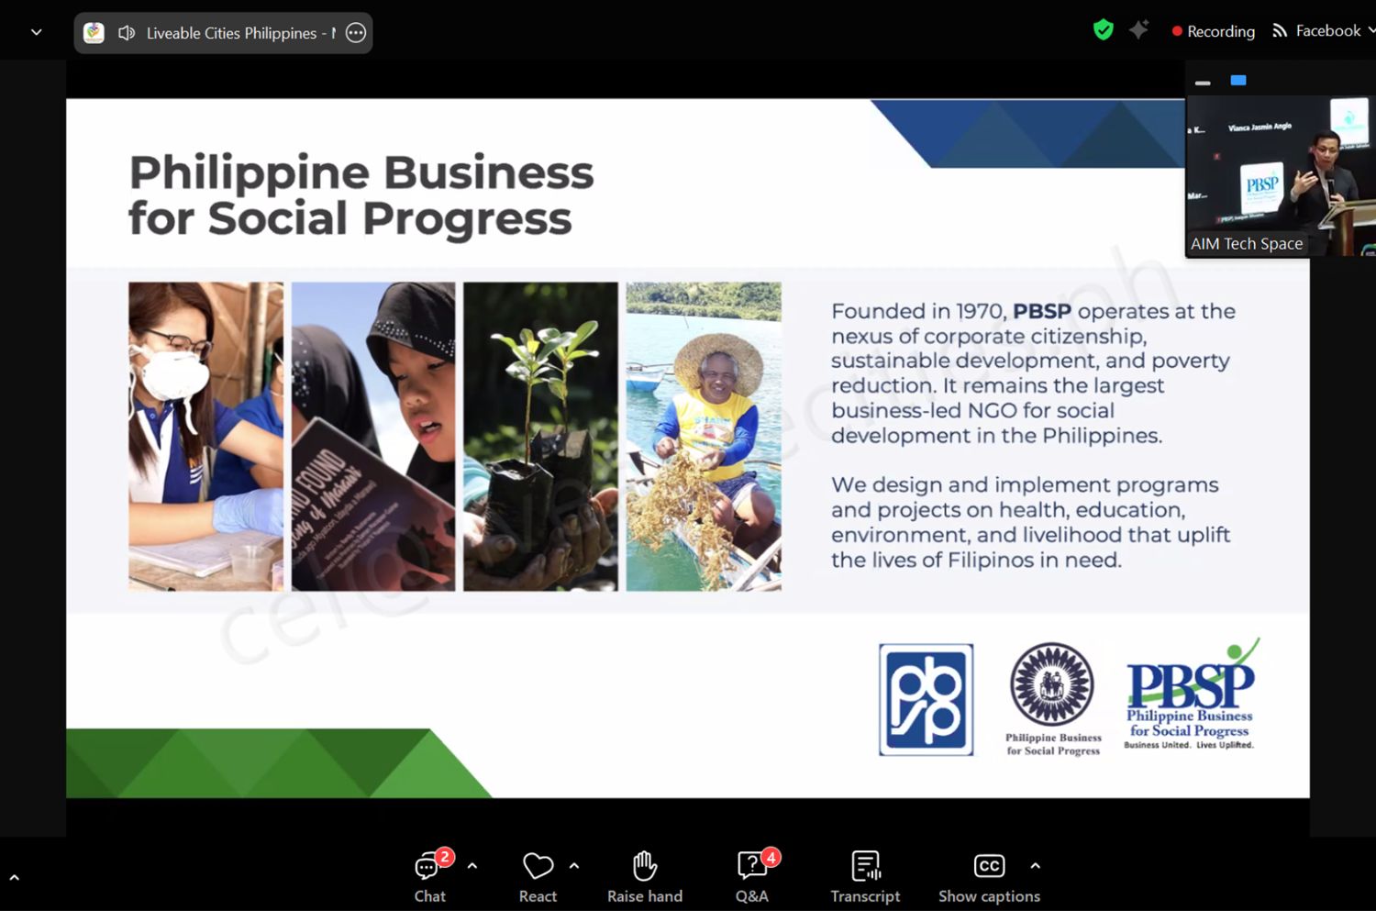Click the Raise hand button
Screen dimensions: 1376x911
click(x=645, y=876)
